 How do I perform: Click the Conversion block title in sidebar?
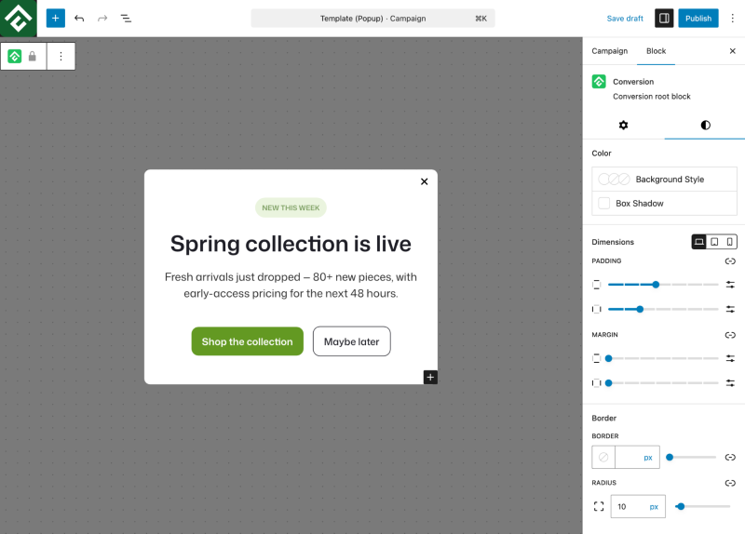(x=633, y=82)
